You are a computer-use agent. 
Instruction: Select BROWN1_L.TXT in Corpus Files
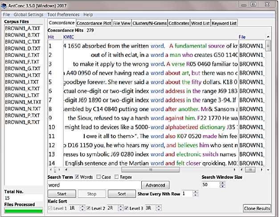[x=22, y=95]
